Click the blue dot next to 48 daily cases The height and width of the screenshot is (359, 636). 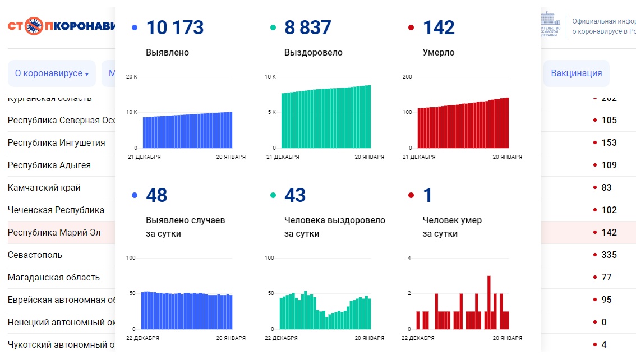tap(133, 195)
